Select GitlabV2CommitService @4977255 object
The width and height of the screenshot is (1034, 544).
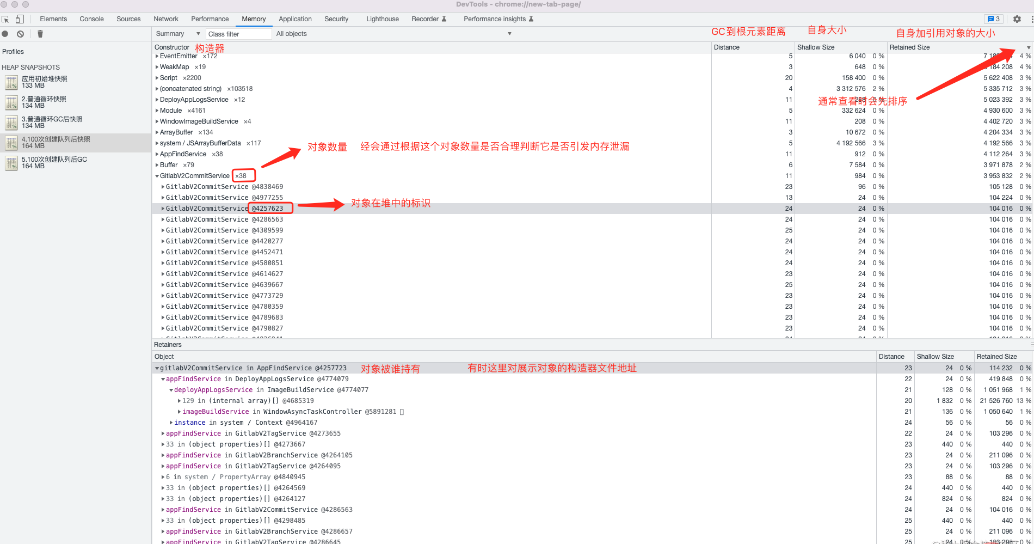pos(593,198)
